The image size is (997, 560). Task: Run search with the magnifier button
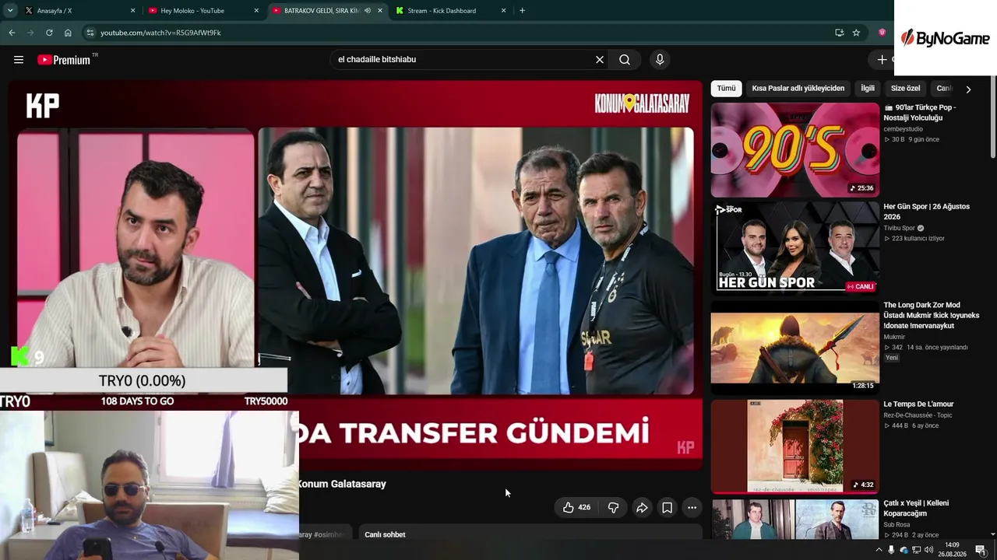(x=625, y=60)
